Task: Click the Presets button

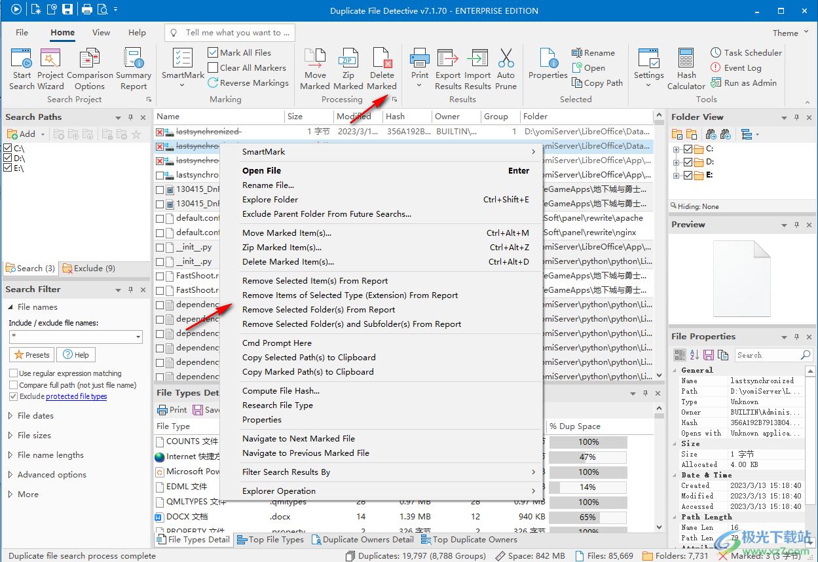Action: 31,355
